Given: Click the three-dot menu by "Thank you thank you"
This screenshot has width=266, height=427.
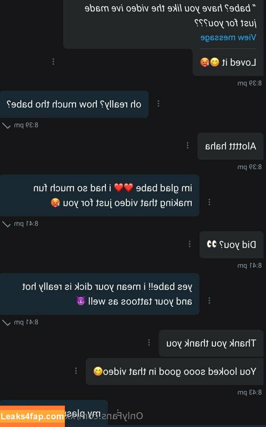Looking at the screenshot, I should [x=149, y=342].
